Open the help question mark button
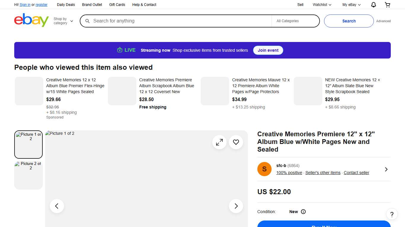Viewport: 405px width, 227px height. pos(392,214)
